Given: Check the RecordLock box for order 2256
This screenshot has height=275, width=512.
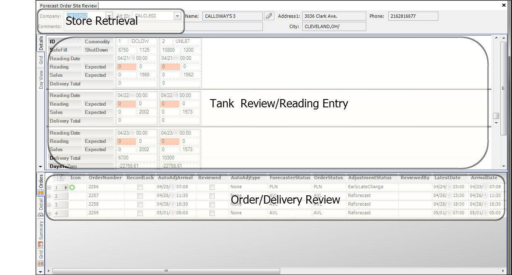Looking at the screenshot, I should coord(140,187).
